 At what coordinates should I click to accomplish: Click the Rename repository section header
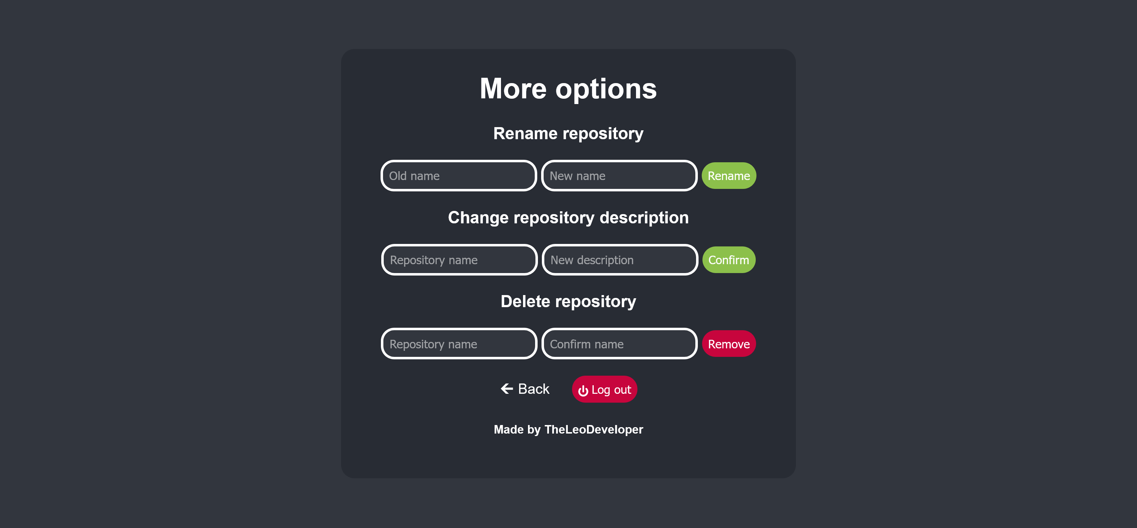(x=568, y=133)
